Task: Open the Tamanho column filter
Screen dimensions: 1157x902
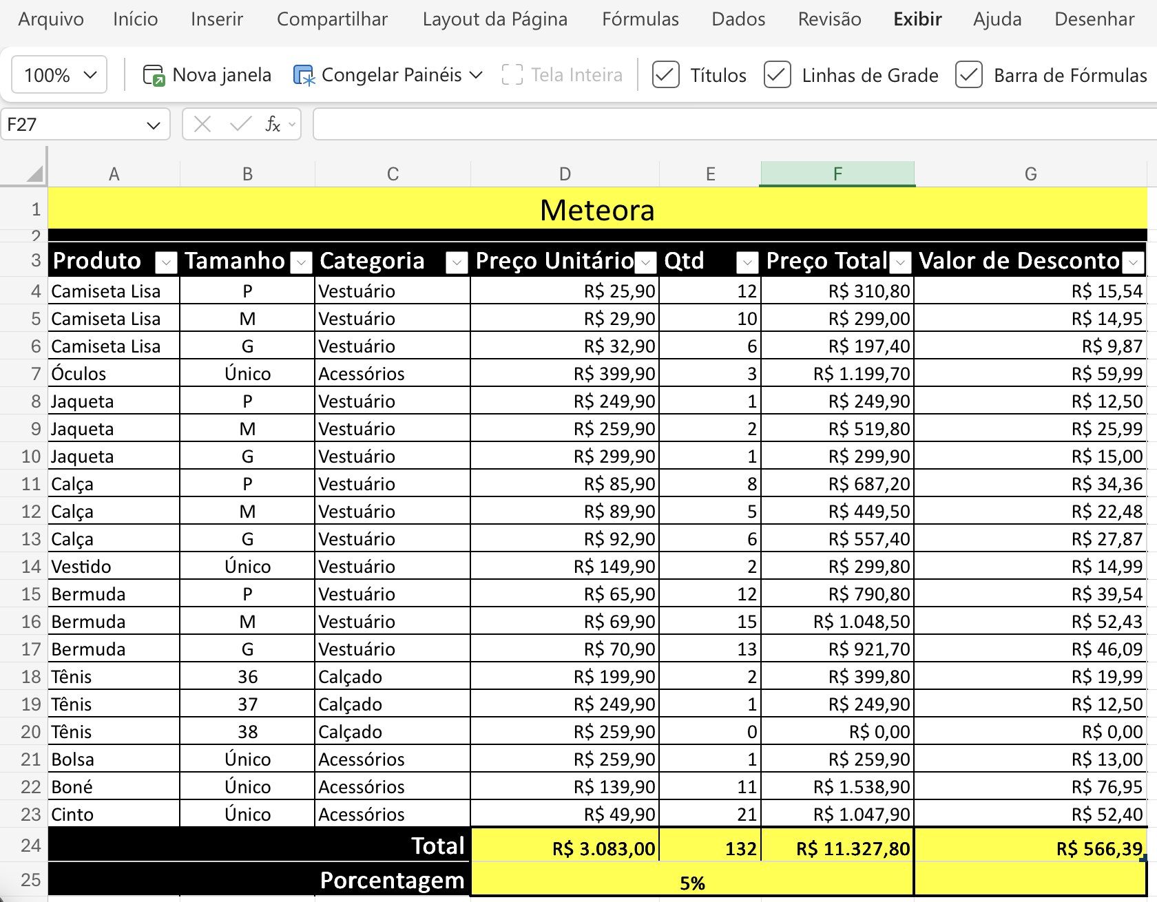Action: tap(301, 262)
